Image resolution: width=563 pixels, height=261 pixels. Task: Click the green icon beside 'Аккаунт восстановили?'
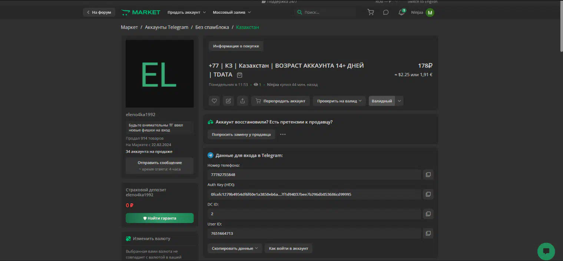click(211, 122)
